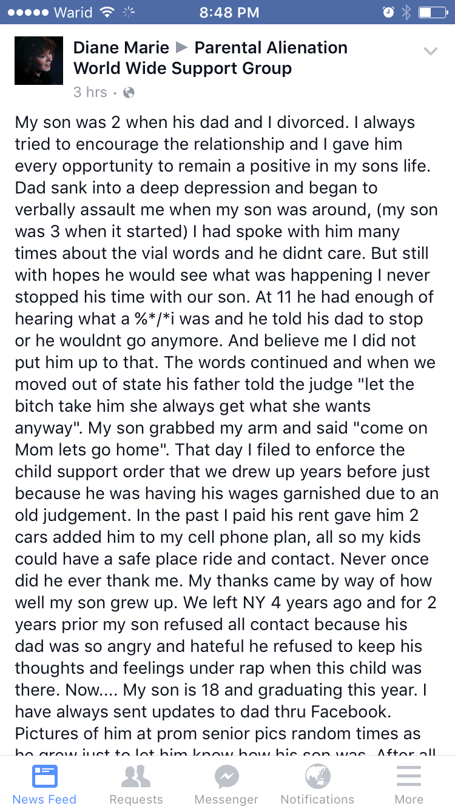This screenshot has height=809, width=455.
Task: Tap the Wi-Fi icon in status bar
Action: coord(107,12)
